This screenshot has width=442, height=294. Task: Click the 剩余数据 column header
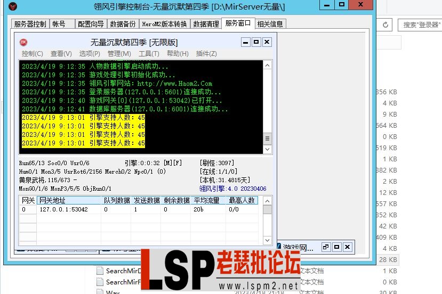click(176, 200)
